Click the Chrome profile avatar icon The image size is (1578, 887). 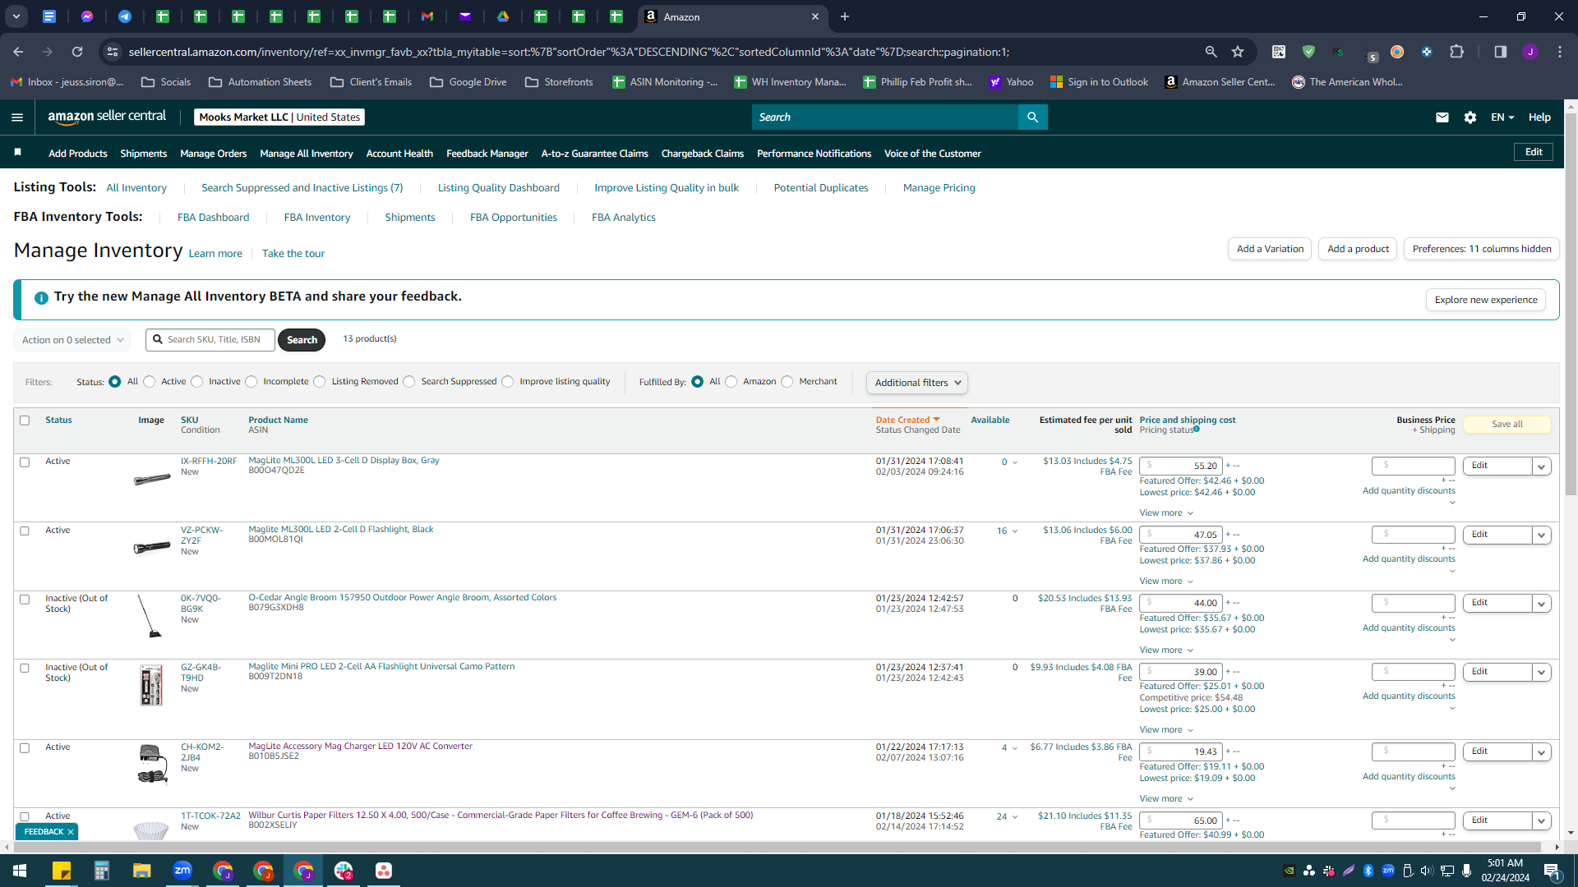1530,52
